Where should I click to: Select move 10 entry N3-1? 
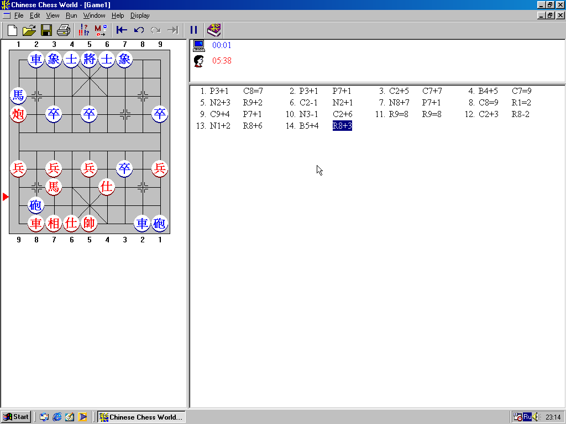coord(308,114)
